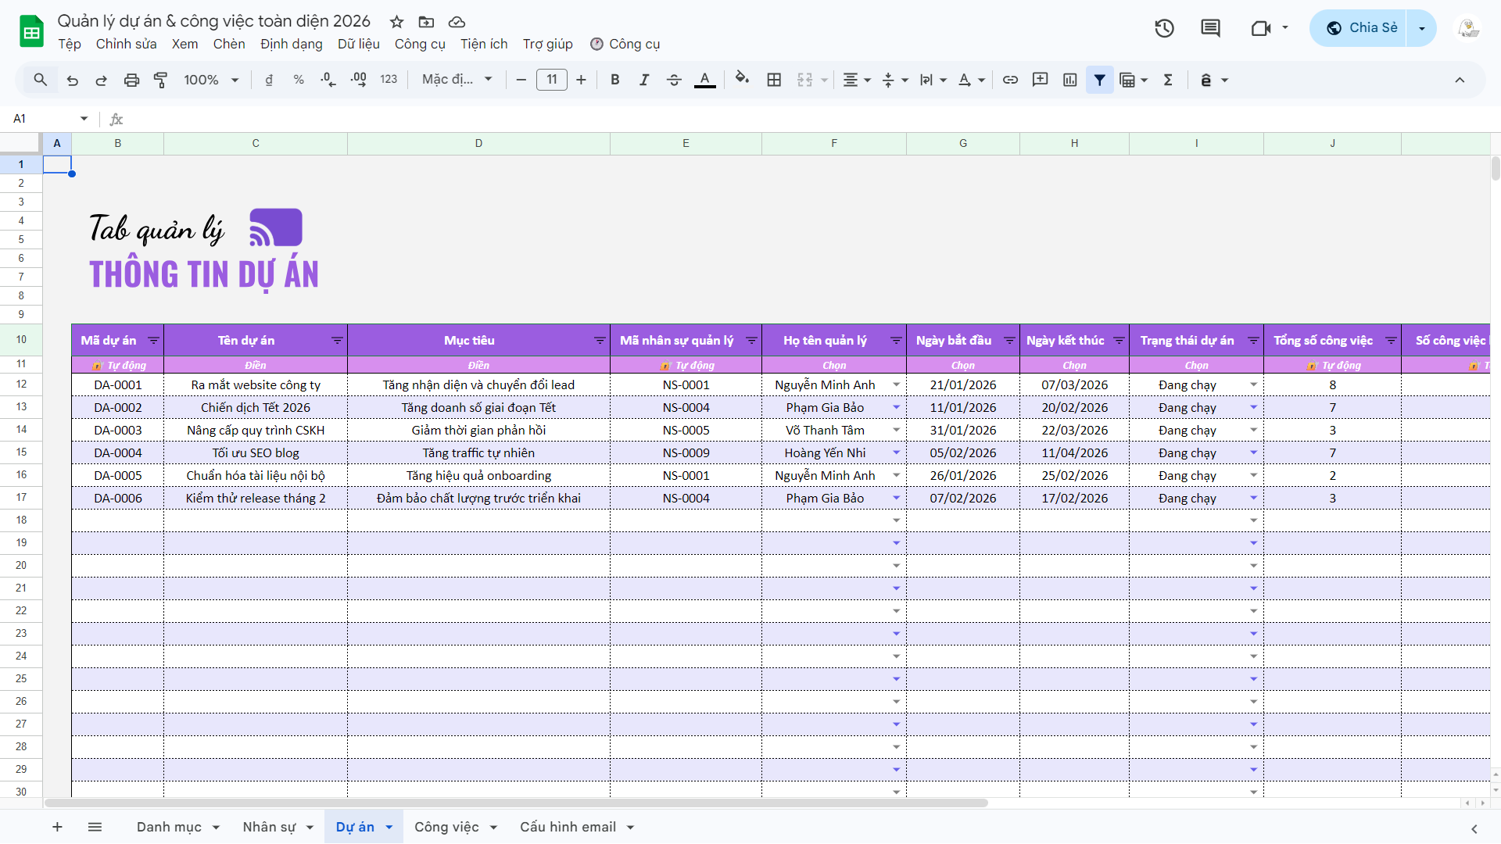The width and height of the screenshot is (1501, 844).
Task: Open the comments history icon
Action: point(1210,28)
